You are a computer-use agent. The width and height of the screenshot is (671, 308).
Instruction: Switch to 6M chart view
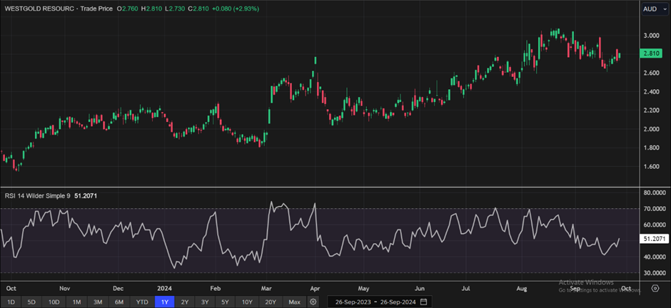point(119,302)
